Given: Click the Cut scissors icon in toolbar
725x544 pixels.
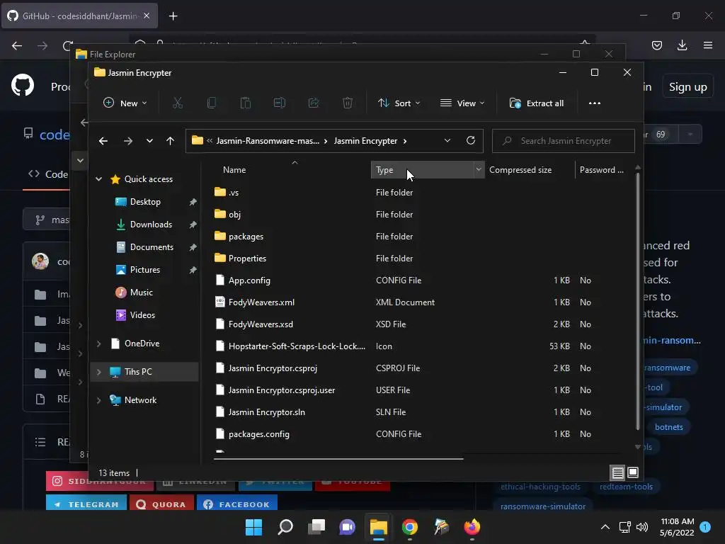Looking at the screenshot, I should point(178,103).
